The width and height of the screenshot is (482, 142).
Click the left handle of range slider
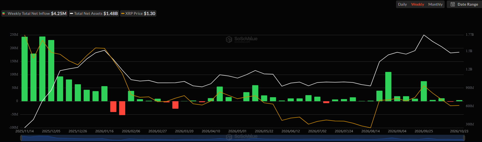[x=21, y=138]
